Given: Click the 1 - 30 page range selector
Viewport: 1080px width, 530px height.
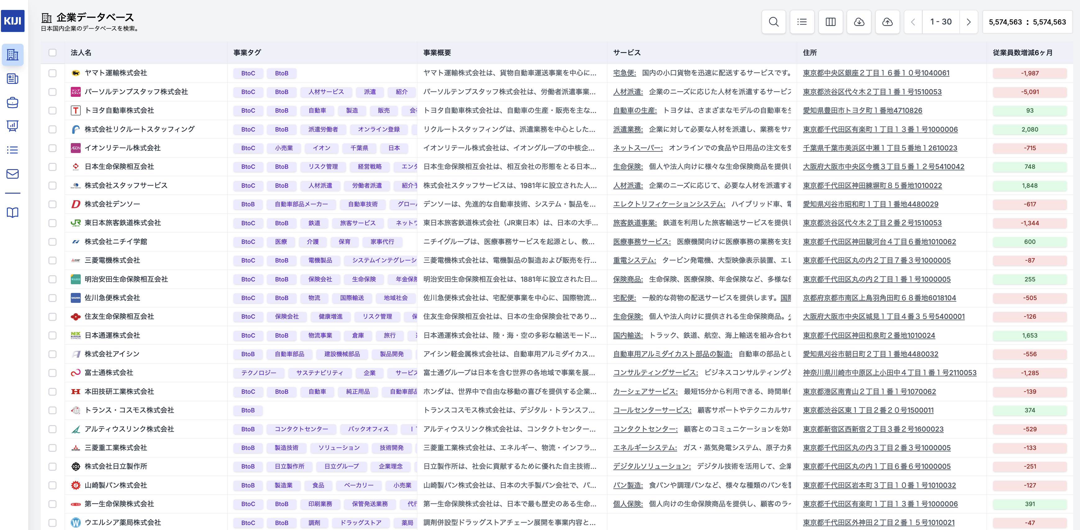Looking at the screenshot, I should (x=940, y=22).
